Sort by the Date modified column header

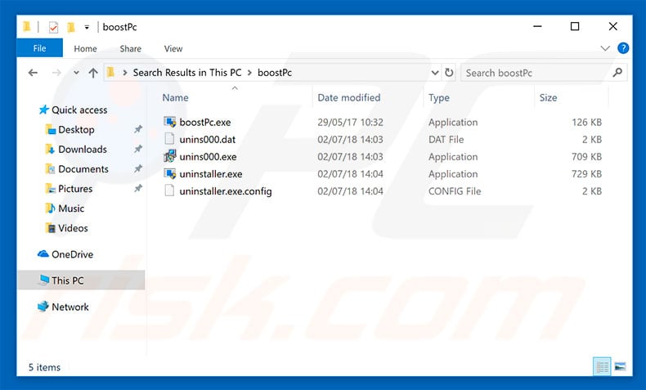click(x=348, y=97)
